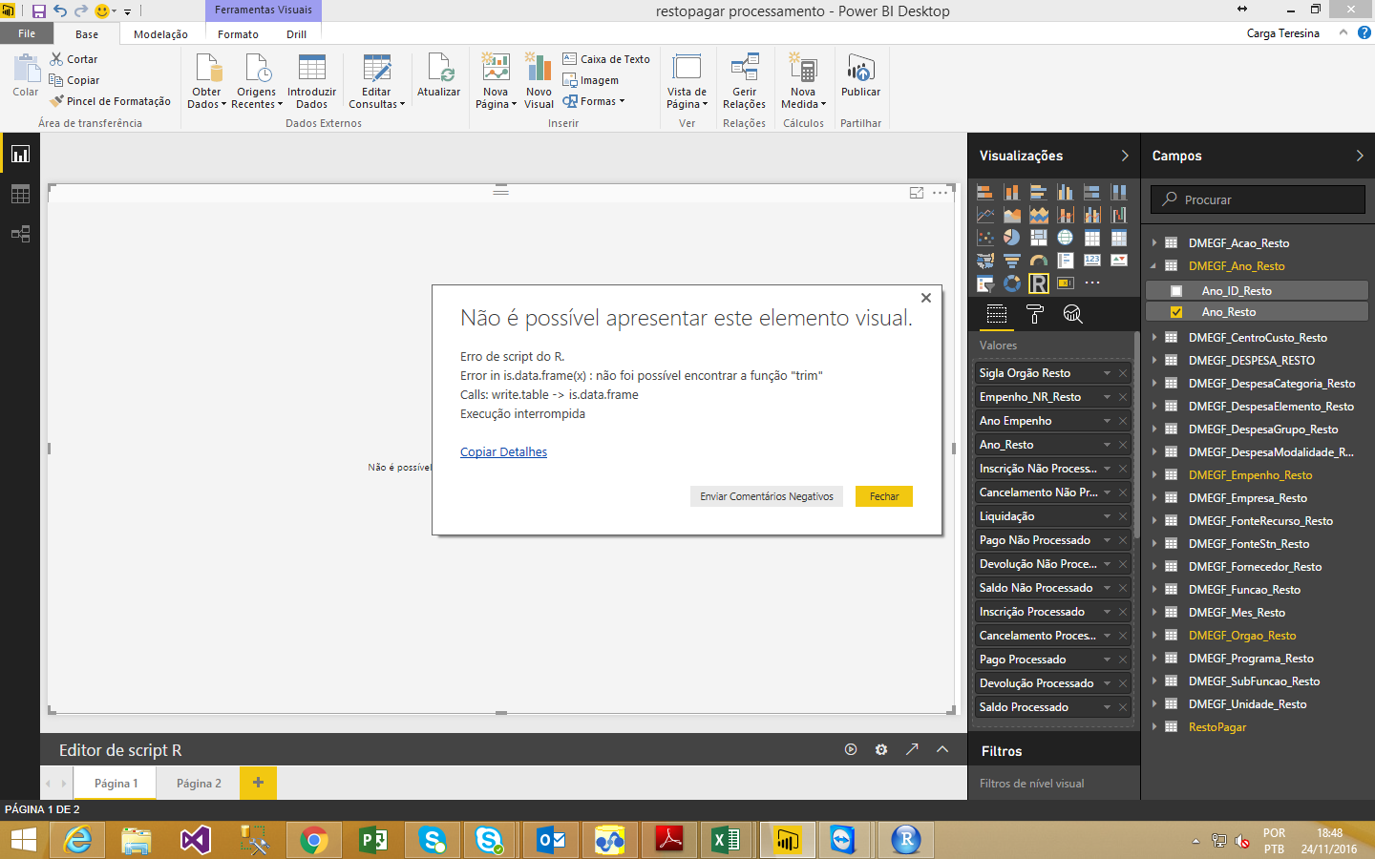Click the Publicar ribbon icon
The image size is (1375, 859).
coord(860,76)
